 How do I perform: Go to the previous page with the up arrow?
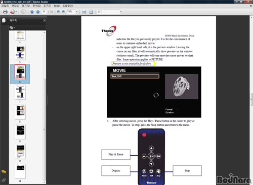point(32,12)
